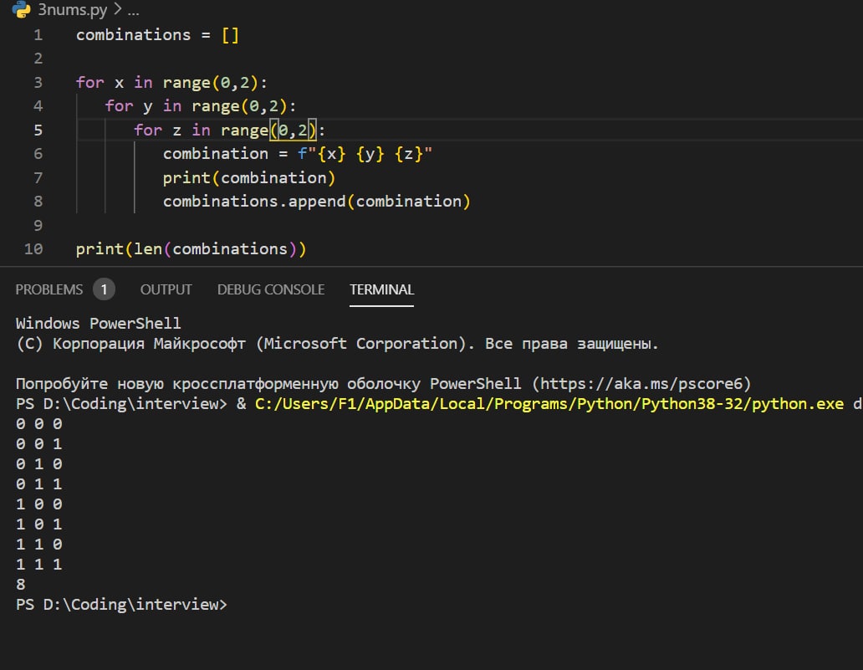Click terminal output line '0 0 1'
Screen dimensions: 863x670
pyautogui.click(x=39, y=444)
